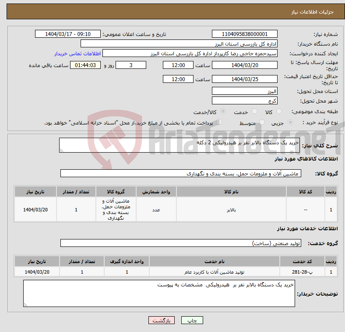Click the ایجاد کننده درخواست field

(190, 54)
